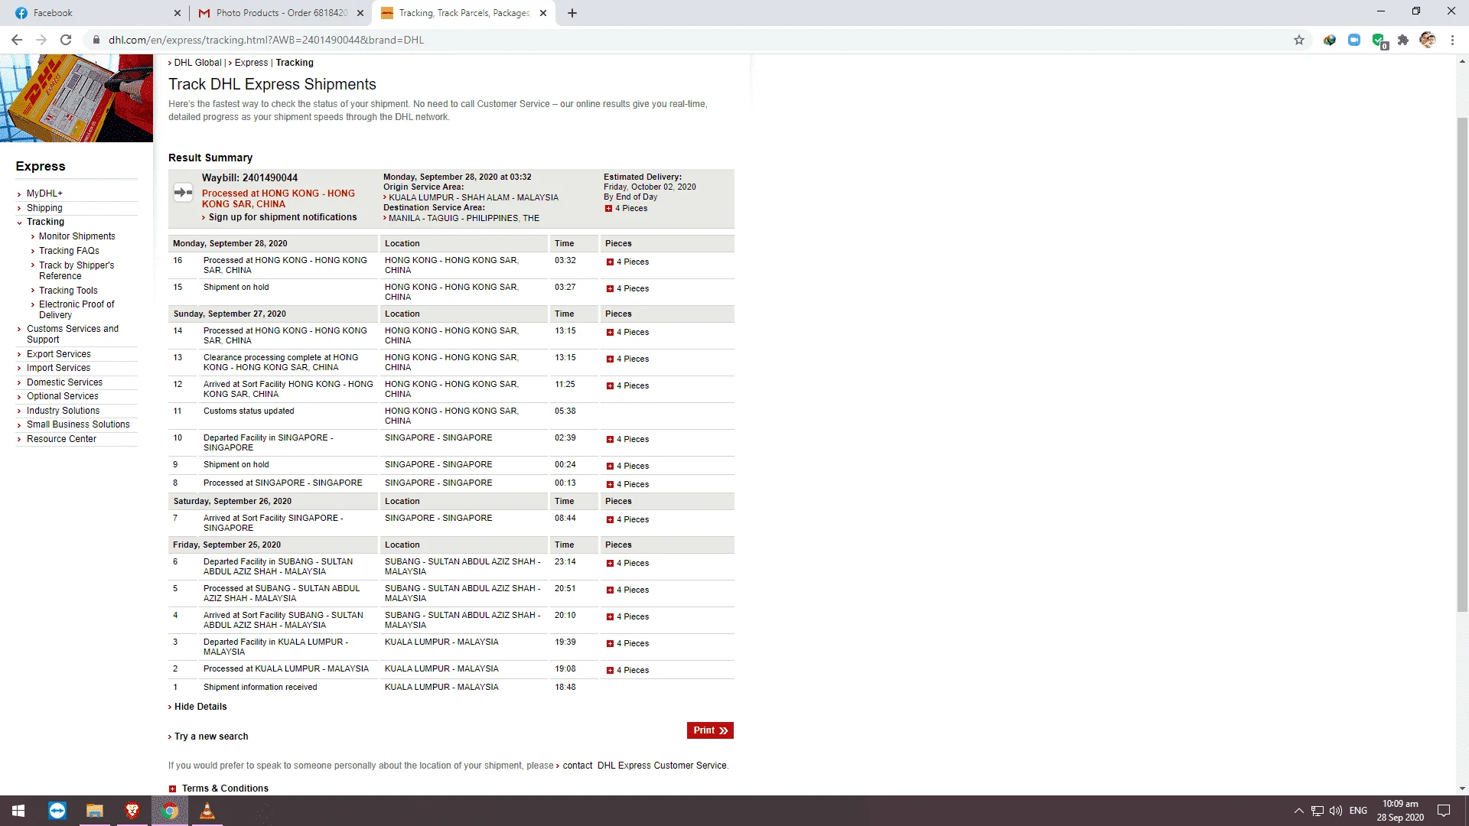Viewport: 1469px width, 826px height.
Task: Switch to Photo Products Gmail tab
Action: [280, 13]
